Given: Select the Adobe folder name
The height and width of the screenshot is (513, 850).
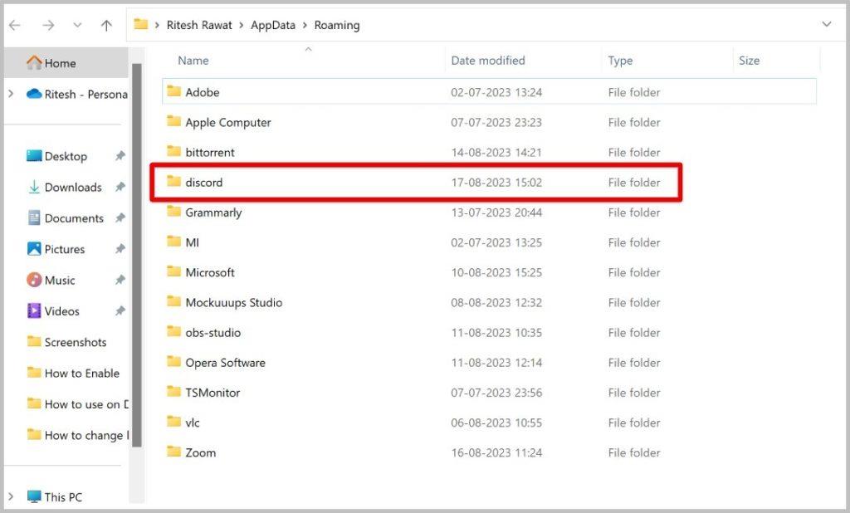Looking at the screenshot, I should [x=203, y=92].
